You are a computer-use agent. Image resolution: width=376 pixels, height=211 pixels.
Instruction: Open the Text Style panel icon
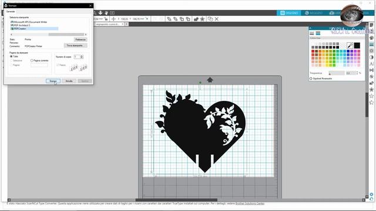pos(371,64)
